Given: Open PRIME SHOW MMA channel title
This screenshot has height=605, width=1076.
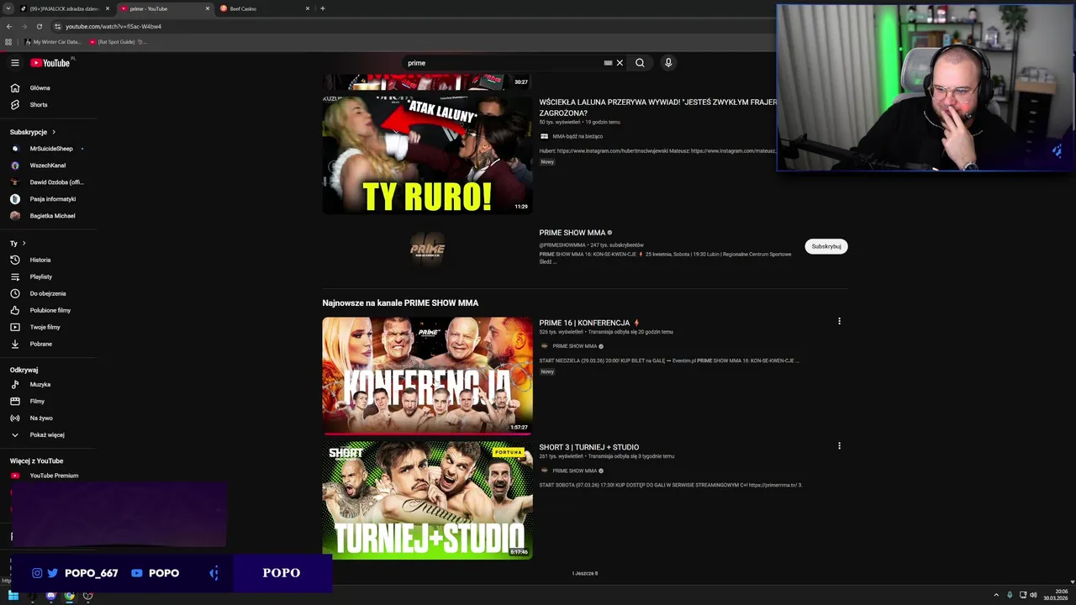Looking at the screenshot, I should pos(572,233).
